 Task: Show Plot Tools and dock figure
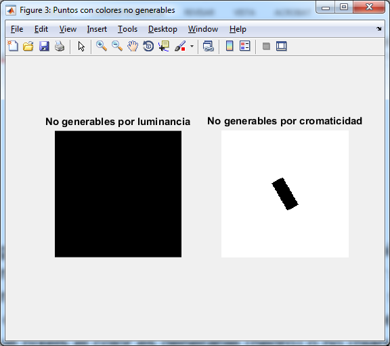(x=282, y=46)
